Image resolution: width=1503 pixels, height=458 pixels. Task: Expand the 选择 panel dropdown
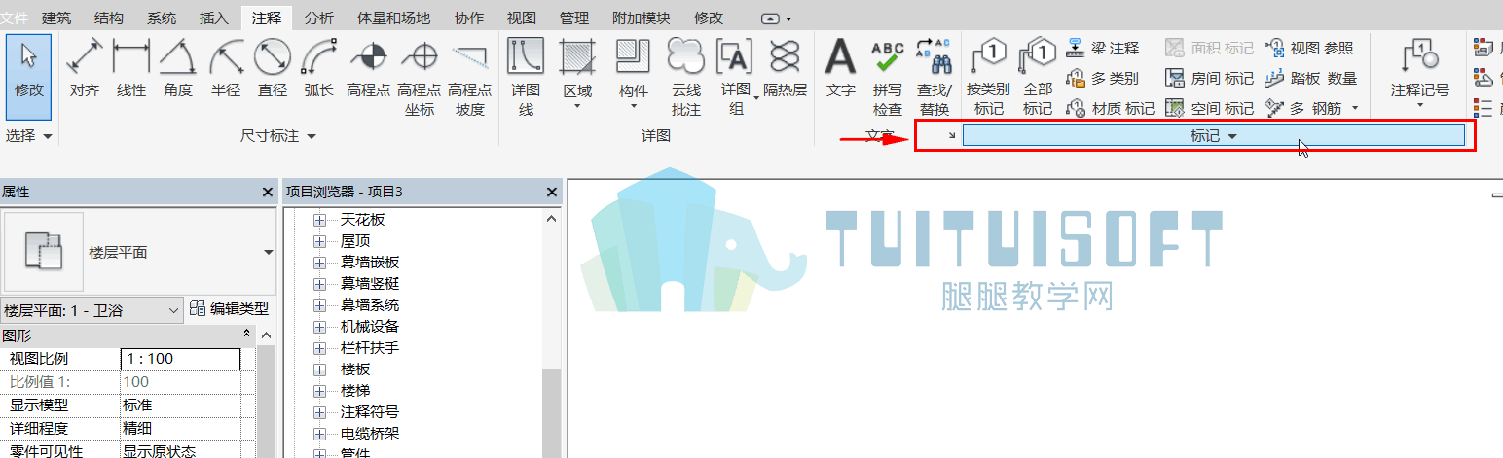point(29,136)
